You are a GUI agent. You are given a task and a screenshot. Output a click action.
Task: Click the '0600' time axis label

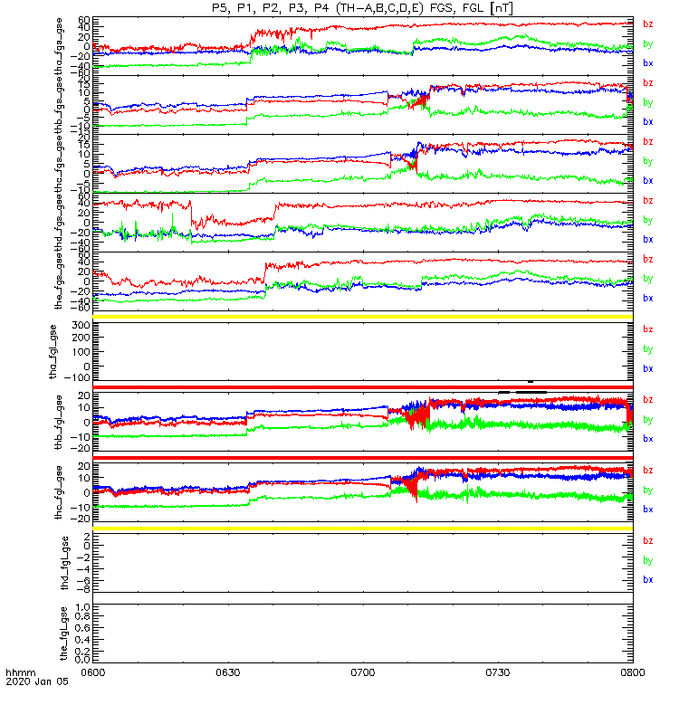(x=93, y=672)
